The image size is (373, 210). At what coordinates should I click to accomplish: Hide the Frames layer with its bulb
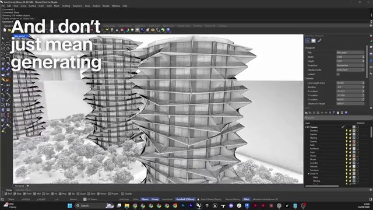(347, 134)
